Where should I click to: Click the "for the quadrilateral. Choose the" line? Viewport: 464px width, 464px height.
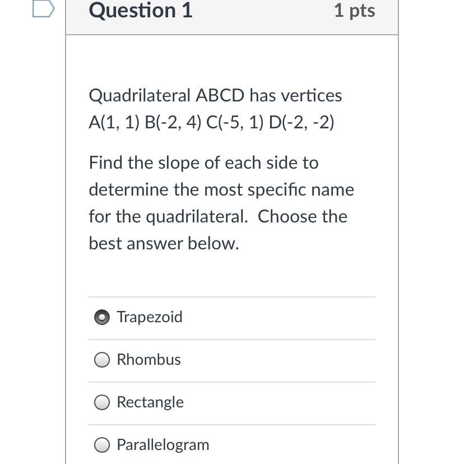pos(218,217)
